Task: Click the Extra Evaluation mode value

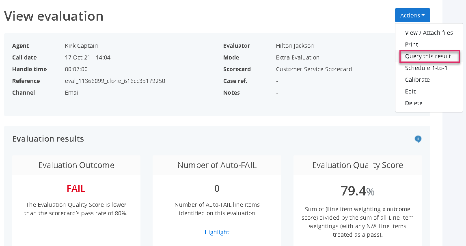Action: (x=298, y=57)
